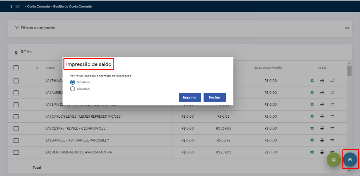
Task: Click the # column header
Action: [37, 67]
